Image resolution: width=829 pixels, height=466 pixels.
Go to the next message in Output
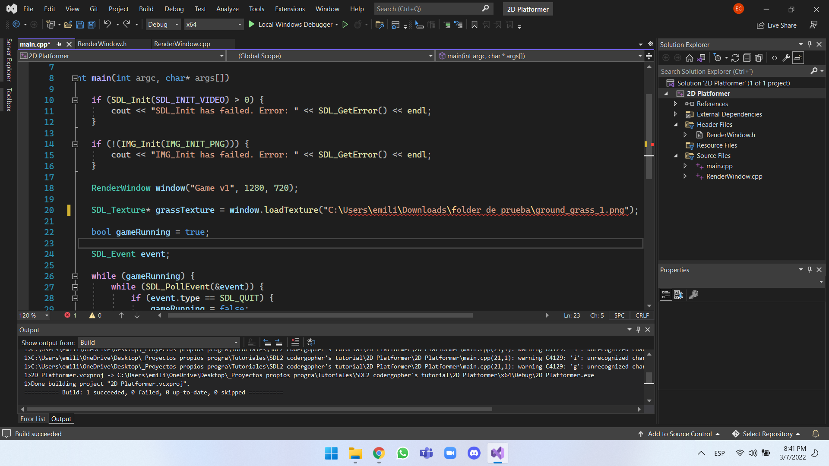[278, 342]
